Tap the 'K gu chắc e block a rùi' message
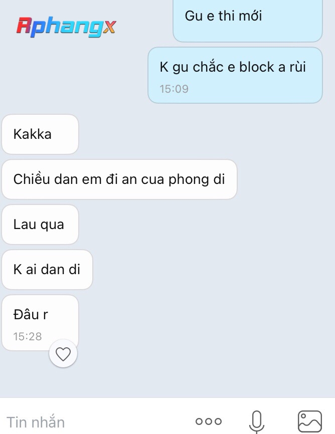Image resolution: width=335 pixels, height=434 pixels. pos(235,75)
